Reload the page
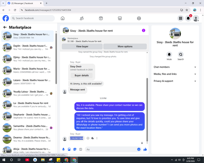The width and height of the screenshot is (204, 163). point(15,10)
